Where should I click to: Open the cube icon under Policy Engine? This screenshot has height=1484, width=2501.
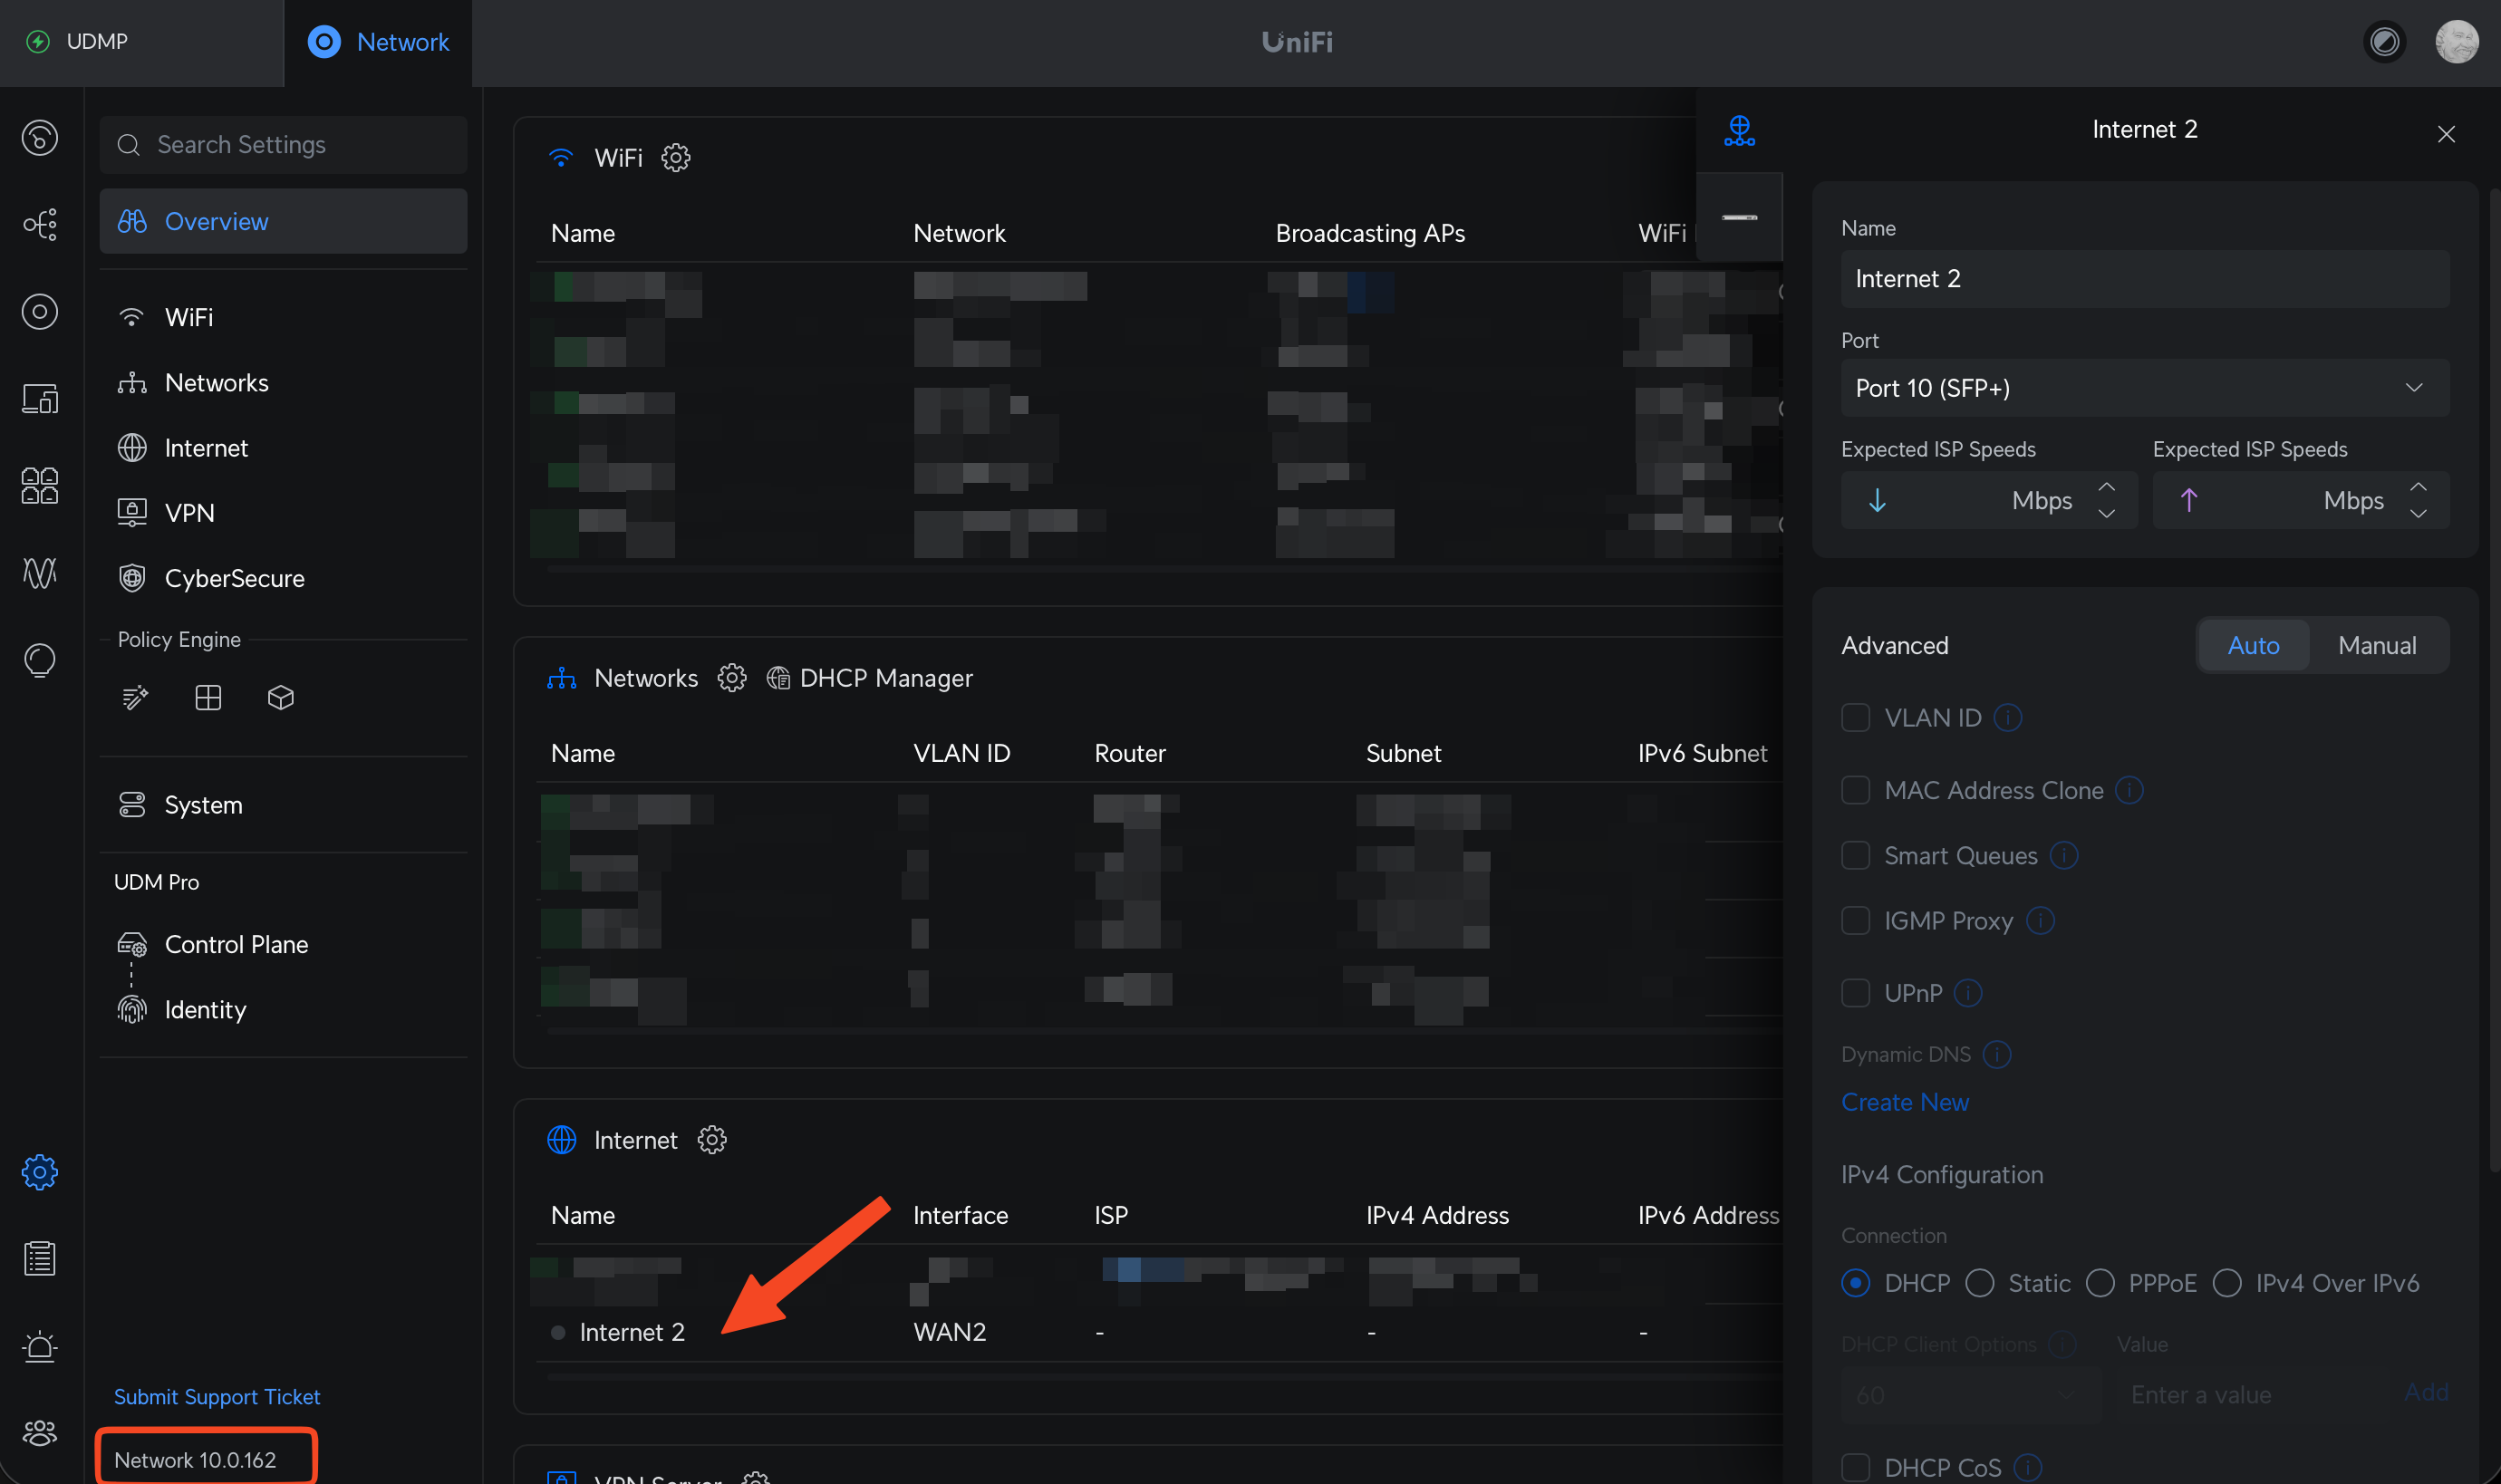pos(281,698)
